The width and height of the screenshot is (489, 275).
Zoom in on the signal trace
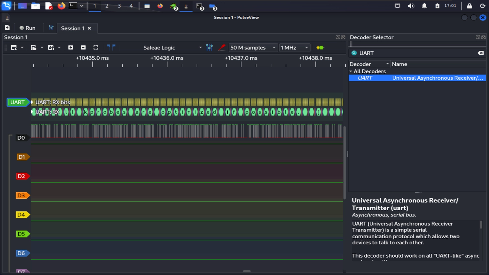point(70,47)
